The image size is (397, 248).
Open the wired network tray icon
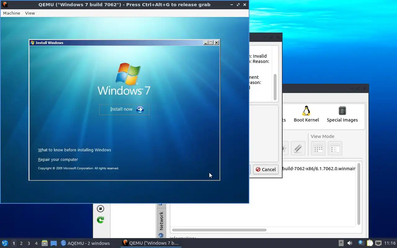click(378, 243)
